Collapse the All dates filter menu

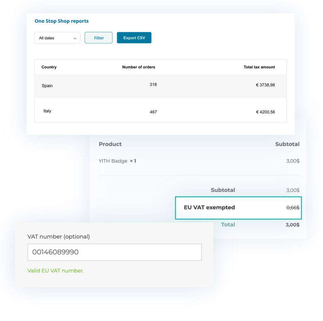tap(57, 37)
